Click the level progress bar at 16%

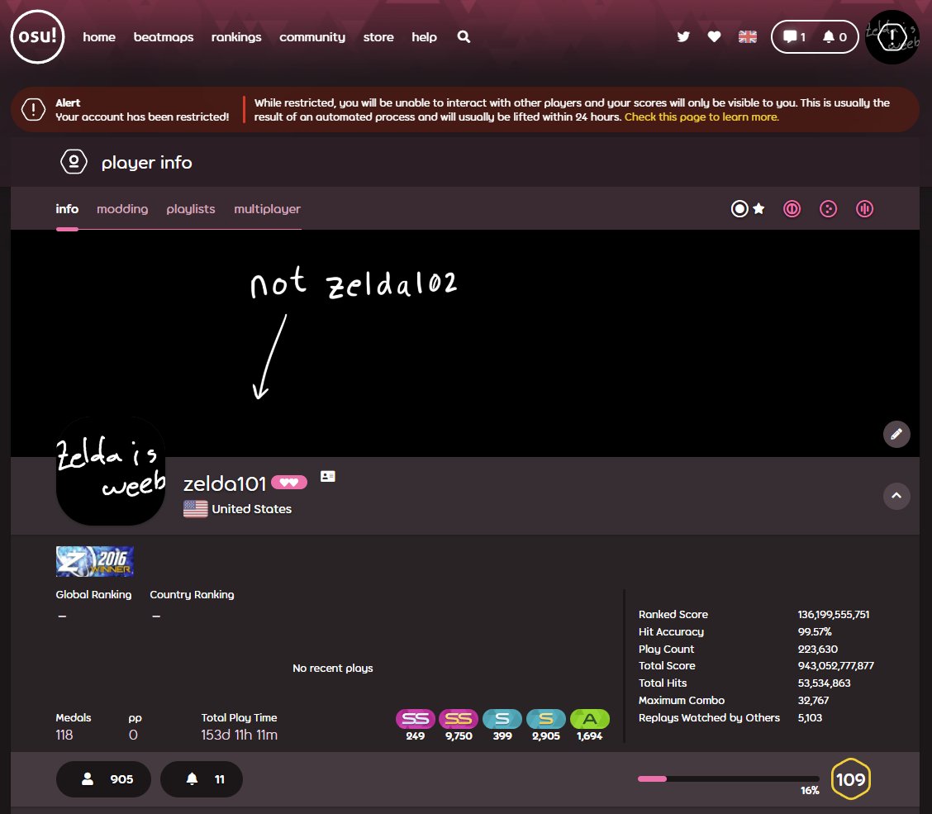728,779
